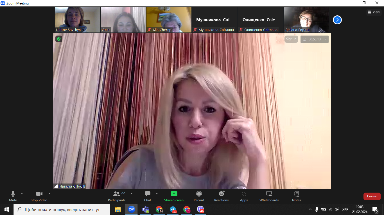Click the red Leave button
The image size is (384, 215).
point(372,196)
